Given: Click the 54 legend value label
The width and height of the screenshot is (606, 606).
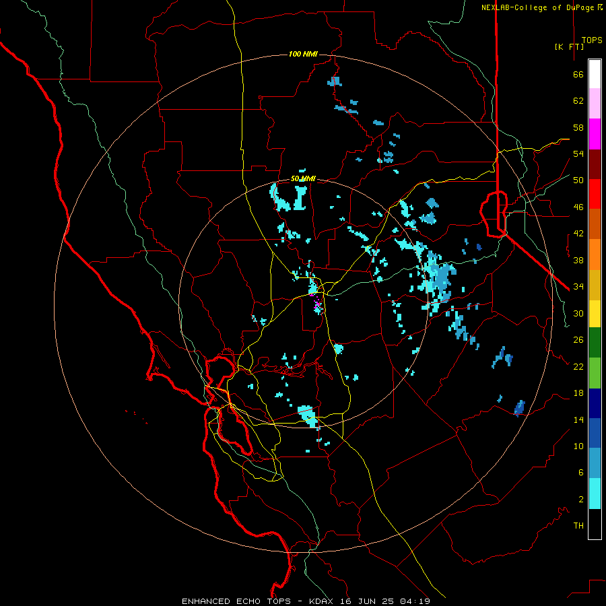Looking at the screenshot, I should pos(578,154).
